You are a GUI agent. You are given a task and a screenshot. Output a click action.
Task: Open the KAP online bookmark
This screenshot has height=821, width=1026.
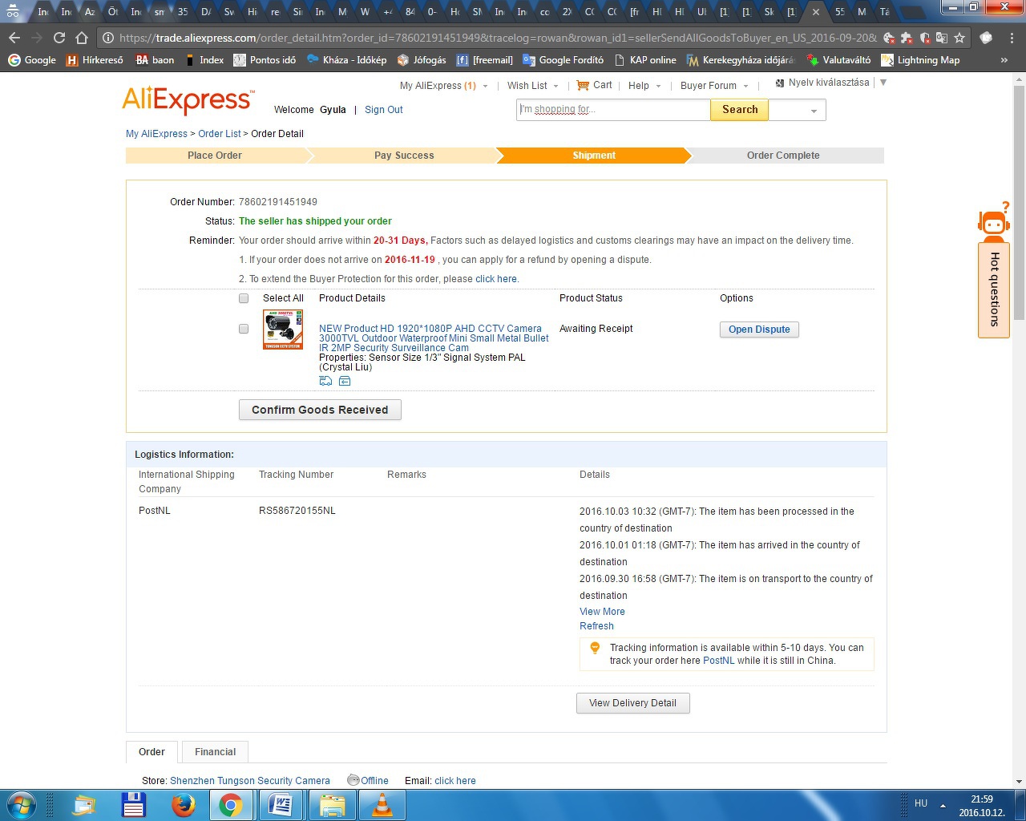(x=644, y=60)
